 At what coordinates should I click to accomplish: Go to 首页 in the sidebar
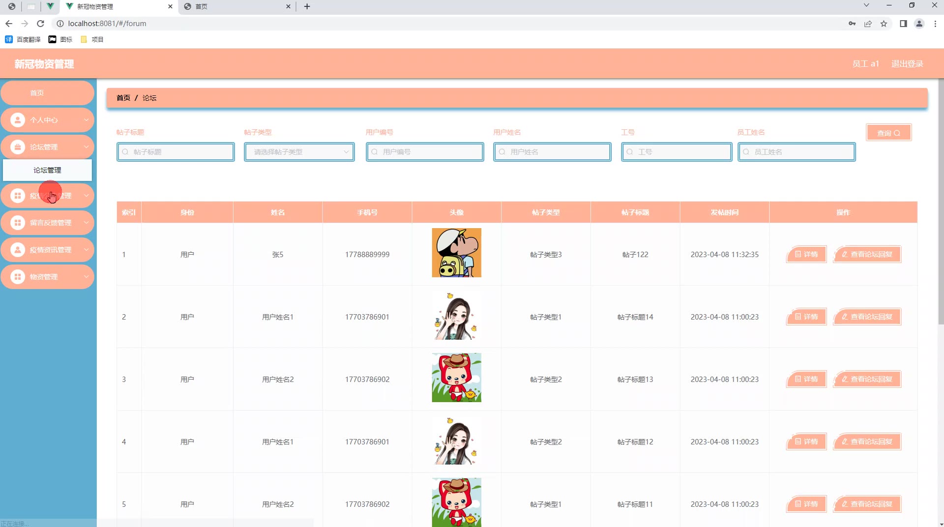pos(48,93)
